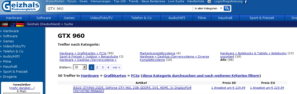This screenshot has height=94, width=297.
Task: Open Drogerie in the left sidebar
Action: click(x=10, y=77)
